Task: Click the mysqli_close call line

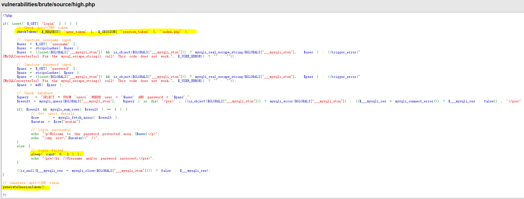Action: (x=114, y=171)
